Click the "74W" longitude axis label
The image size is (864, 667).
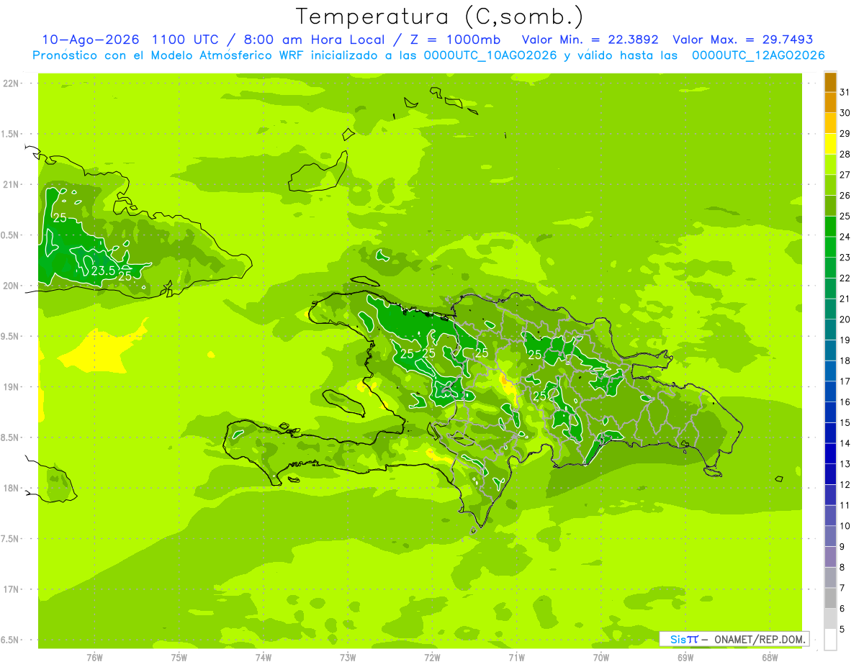tap(264, 657)
